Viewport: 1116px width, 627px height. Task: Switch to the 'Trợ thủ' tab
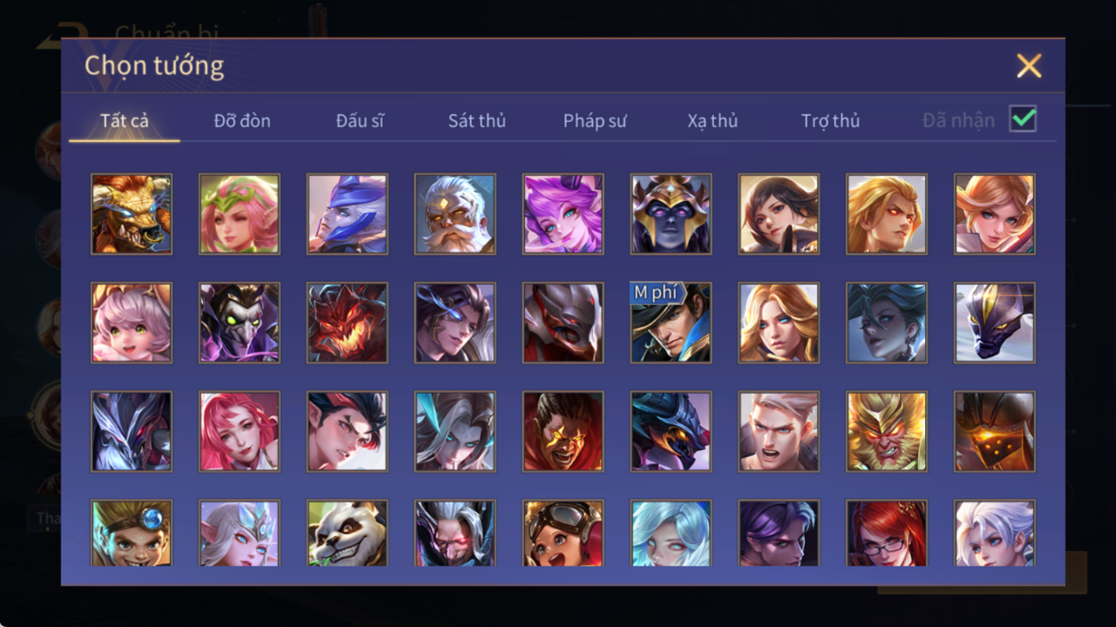[x=830, y=121]
